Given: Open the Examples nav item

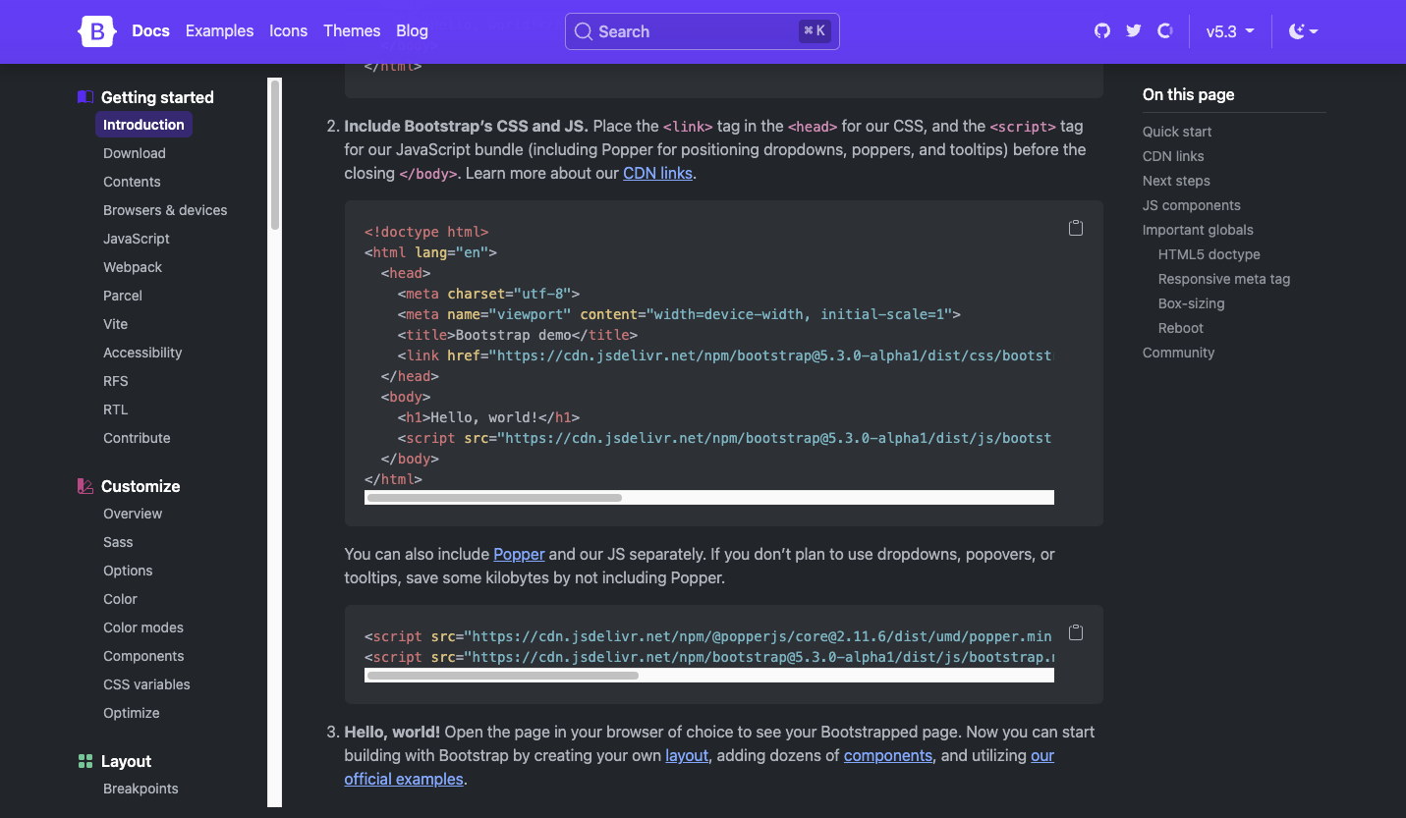Looking at the screenshot, I should [x=220, y=31].
